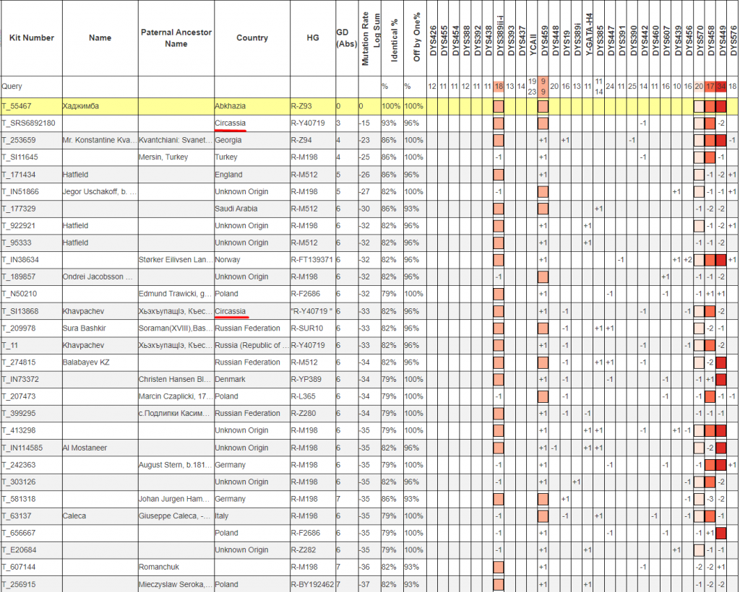The image size is (740, 592).
Task: Click ancestor August Stern, b.181…
Action: [x=175, y=465]
